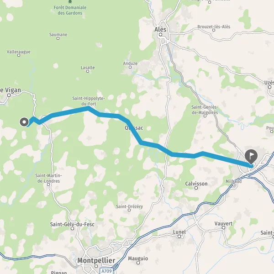Click the Saint-Gély-du-Fesc label
The height and width of the screenshot is (274, 274).
coord(72,224)
